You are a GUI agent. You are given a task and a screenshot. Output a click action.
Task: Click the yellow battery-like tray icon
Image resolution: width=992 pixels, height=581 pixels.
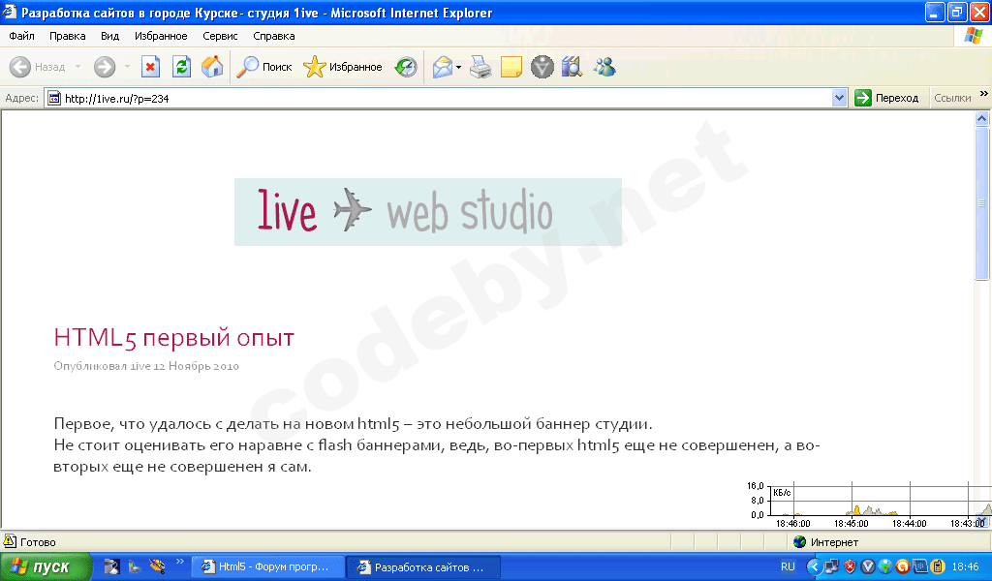[938, 566]
